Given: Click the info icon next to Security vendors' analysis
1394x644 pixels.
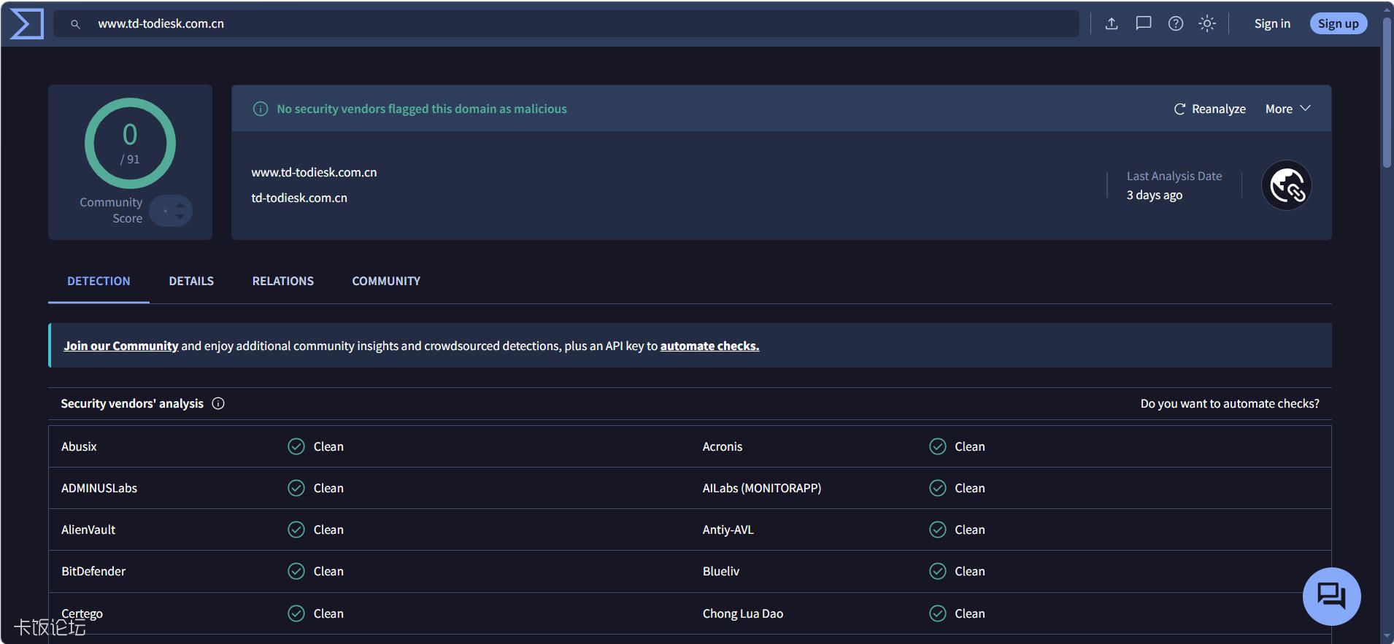Looking at the screenshot, I should pos(218,403).
